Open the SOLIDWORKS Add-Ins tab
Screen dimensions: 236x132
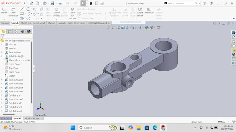99,23
